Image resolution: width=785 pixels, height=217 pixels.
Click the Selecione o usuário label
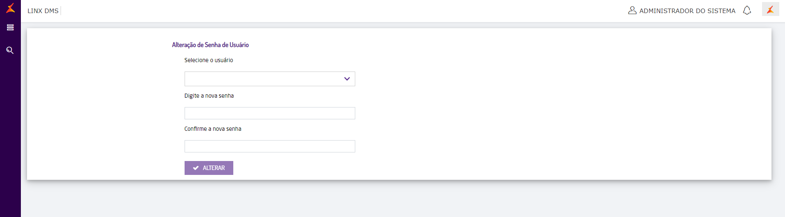tap(209, 60)
